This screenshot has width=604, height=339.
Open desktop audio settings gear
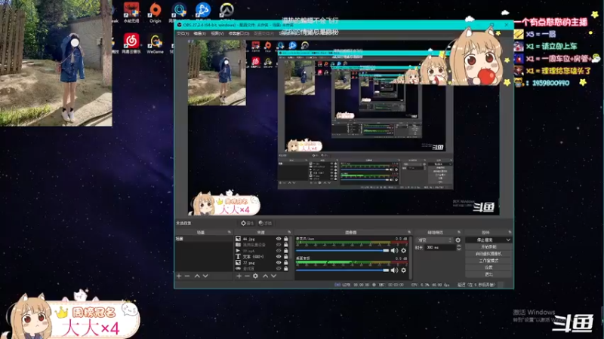(403, 270)
